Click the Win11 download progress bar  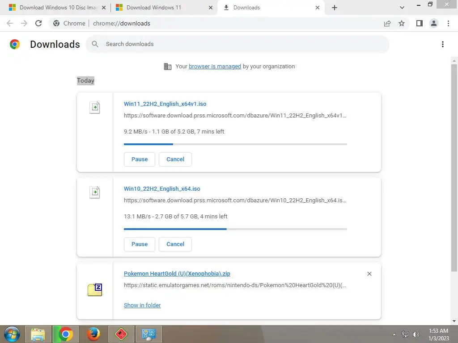[x=235, y=144]
